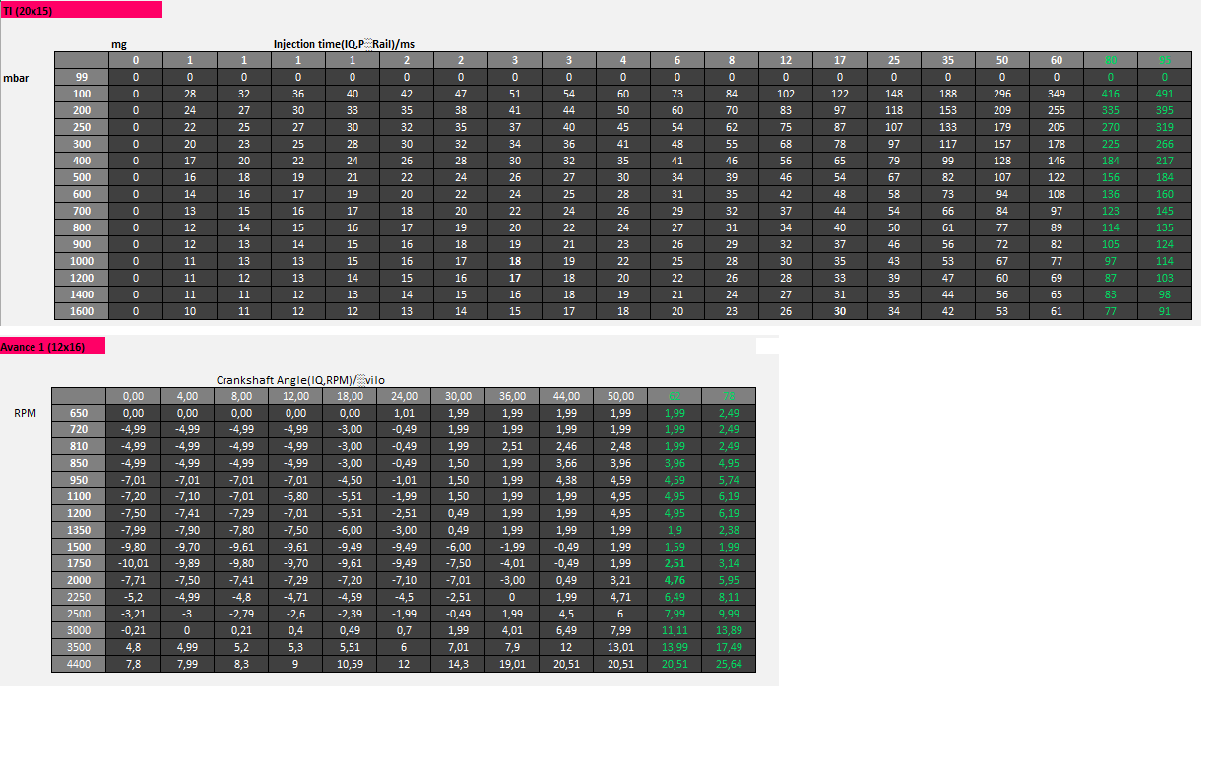The image size is (1221, 780).
Task: Select the 4400 RPM row header
Action: coord(79,664)
